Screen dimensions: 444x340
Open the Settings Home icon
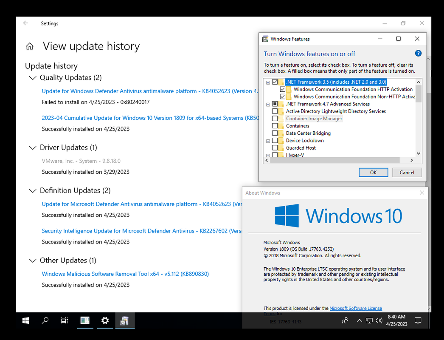(x=30, y=46)
